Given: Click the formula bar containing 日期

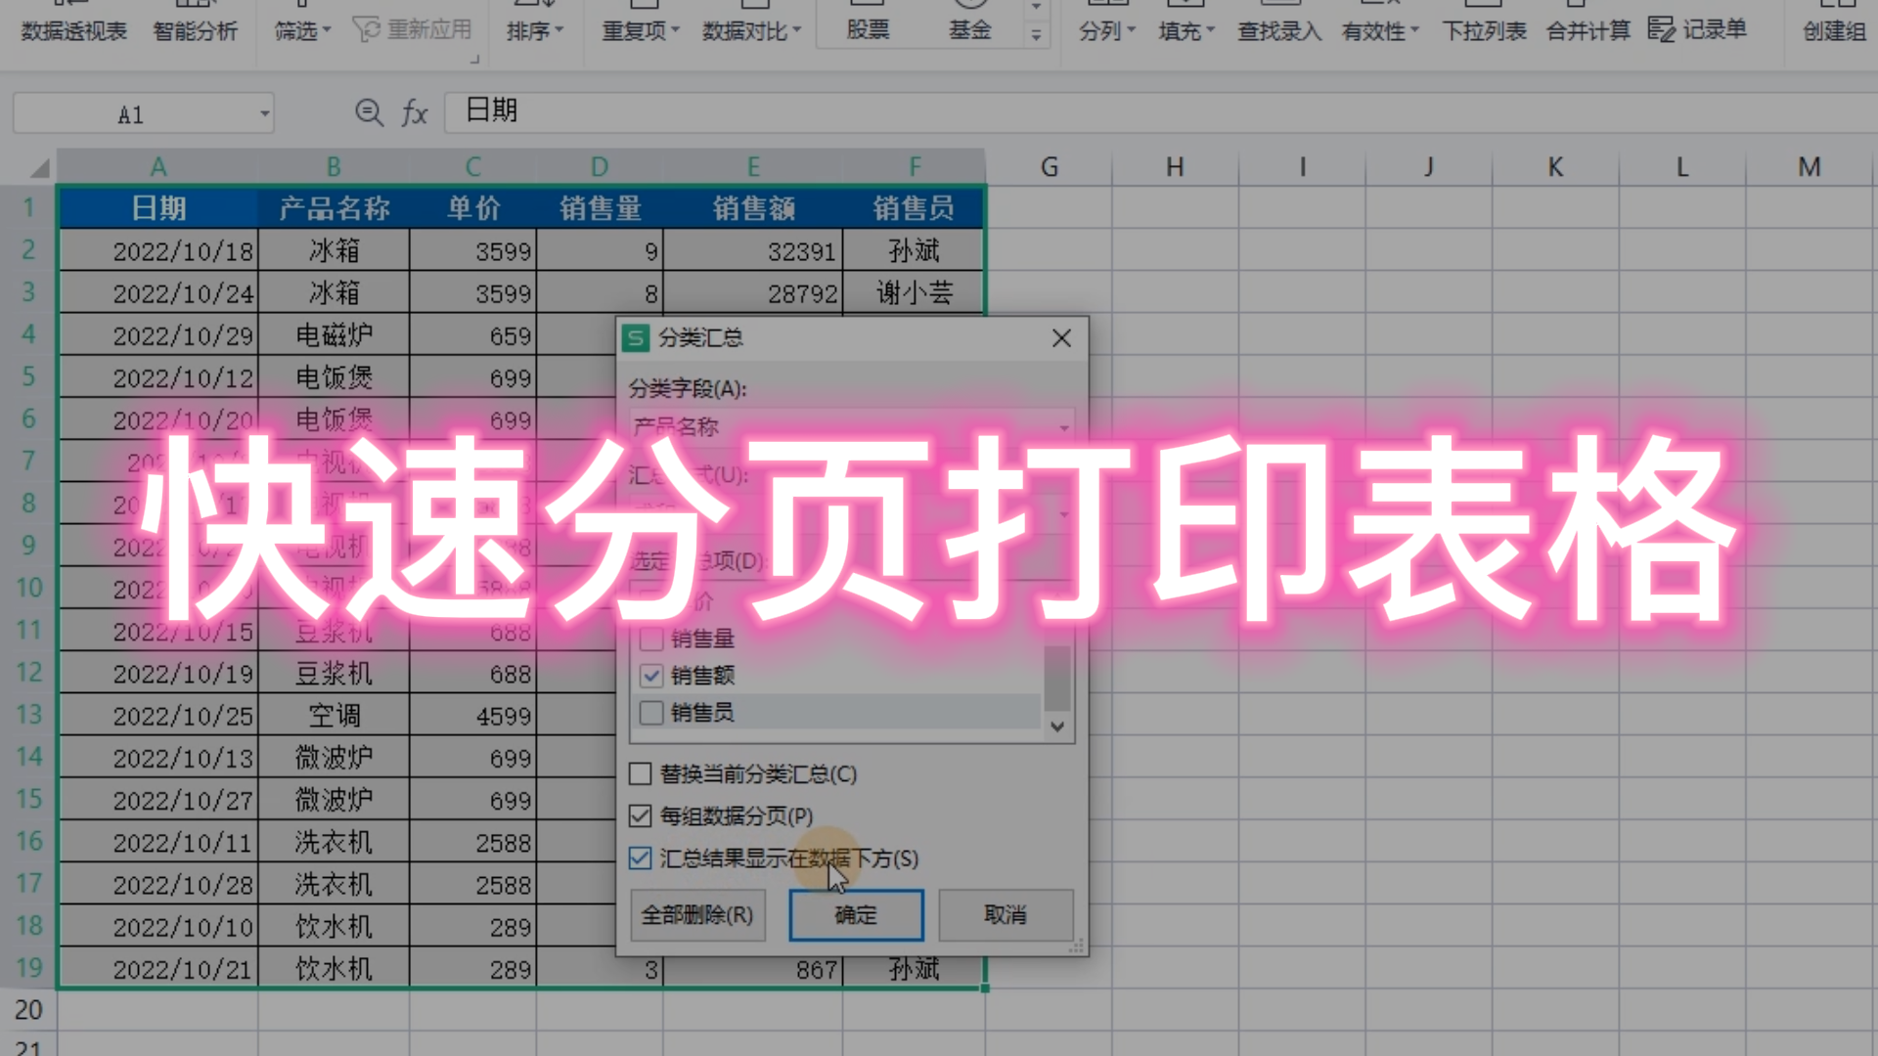Looking at the screenshot, I should pyautogui.click(x=1160, y=111).
